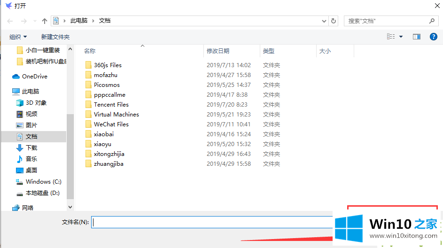Click the Refresh icon next to address bar
Screen dimensions: 443x248
pos(334,21)
